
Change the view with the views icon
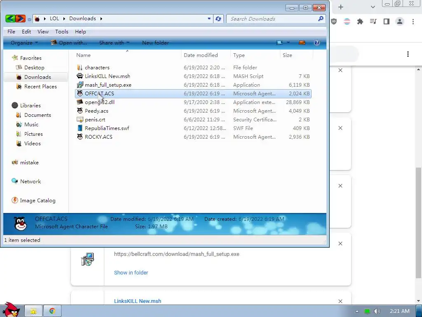pyautogui.click(x=280, y=43)
